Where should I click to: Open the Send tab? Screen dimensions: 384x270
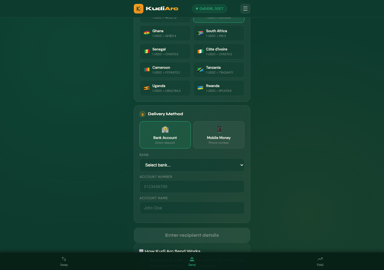click(x=192, y=261)
